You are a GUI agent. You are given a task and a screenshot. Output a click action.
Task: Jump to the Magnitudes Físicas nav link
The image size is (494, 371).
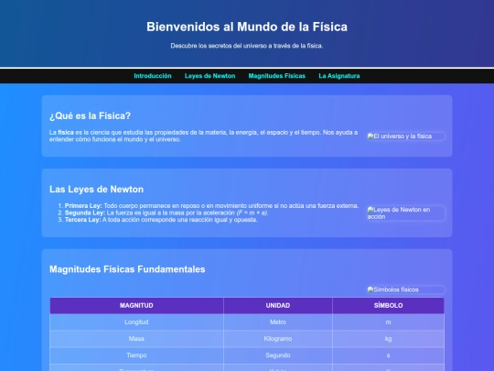click(x=276, y=76)
